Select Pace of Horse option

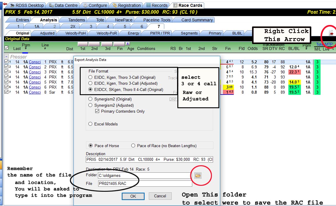coord(91,146)
